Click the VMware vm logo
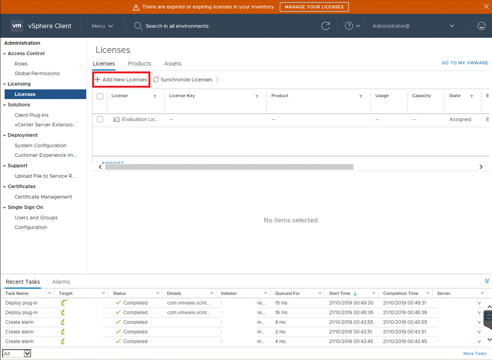This screenshot has width=492, height=360. click(x=17, y=26)
